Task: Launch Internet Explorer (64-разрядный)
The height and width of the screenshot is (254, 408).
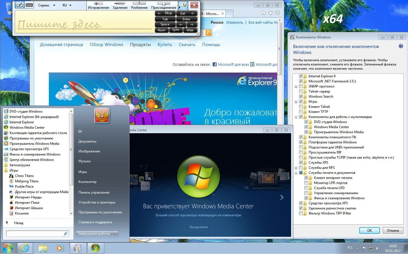Action: click(x=34, y=117)
